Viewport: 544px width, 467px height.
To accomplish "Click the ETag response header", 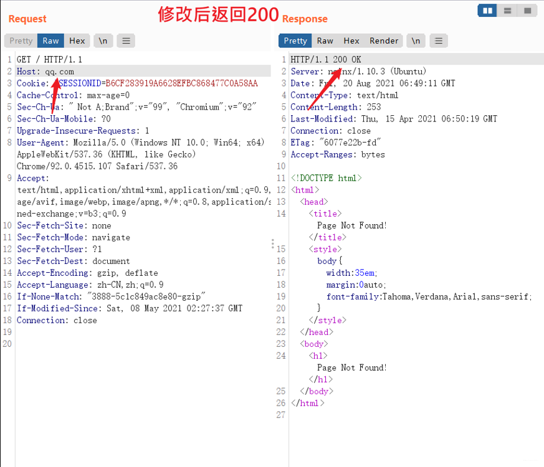I will point(336,143).
